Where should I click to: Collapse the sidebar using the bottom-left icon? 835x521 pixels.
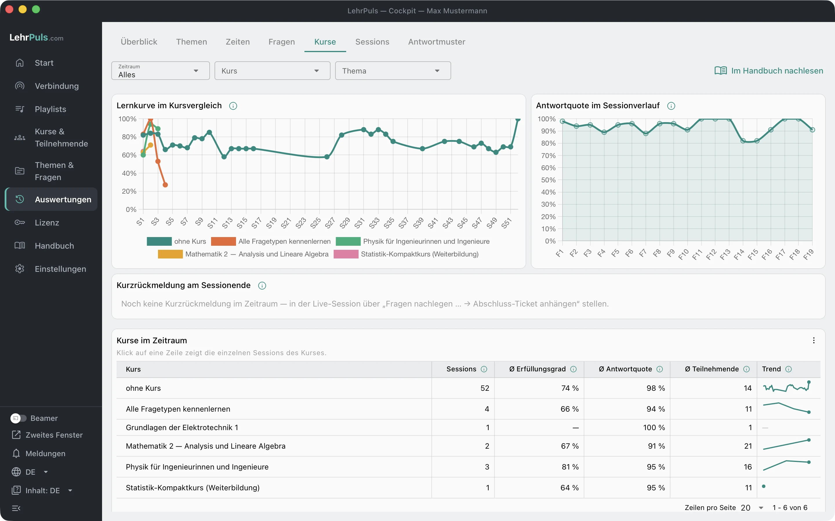(x=16, y=508)
